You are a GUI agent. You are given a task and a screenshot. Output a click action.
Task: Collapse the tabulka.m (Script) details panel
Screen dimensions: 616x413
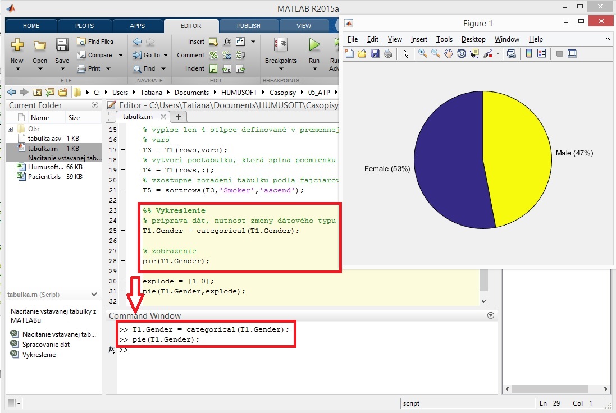click(x=94, y=295)
